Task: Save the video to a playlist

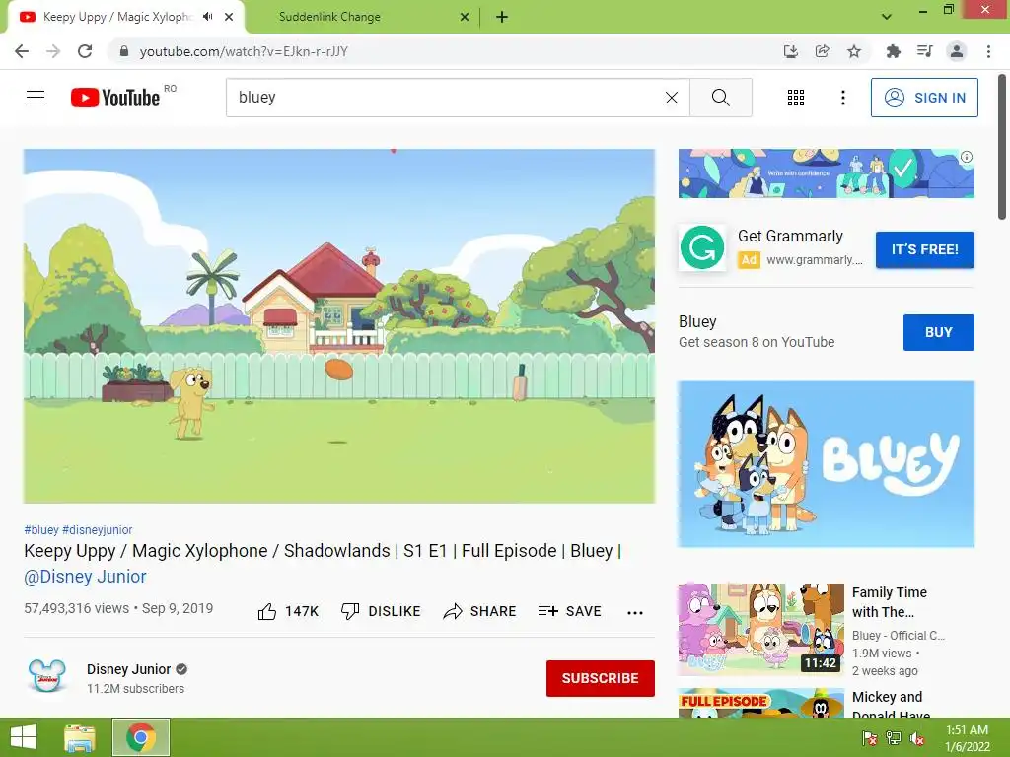Action: click(569, 611)
